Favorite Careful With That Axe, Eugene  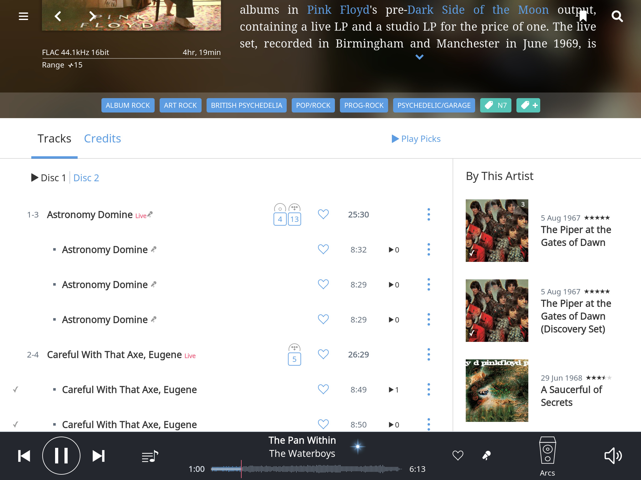click(323, 354)
